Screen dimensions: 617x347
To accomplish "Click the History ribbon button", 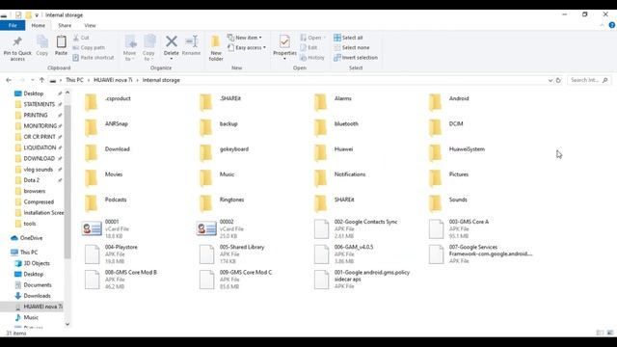I will pyautogui.click(x=312, y=58).
